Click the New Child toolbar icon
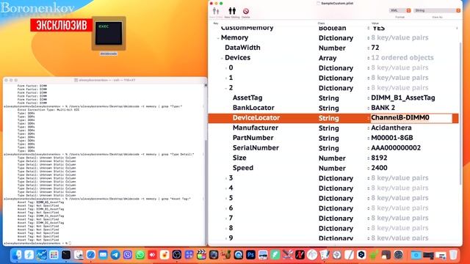470x264 pixels. tap(216, 11)
